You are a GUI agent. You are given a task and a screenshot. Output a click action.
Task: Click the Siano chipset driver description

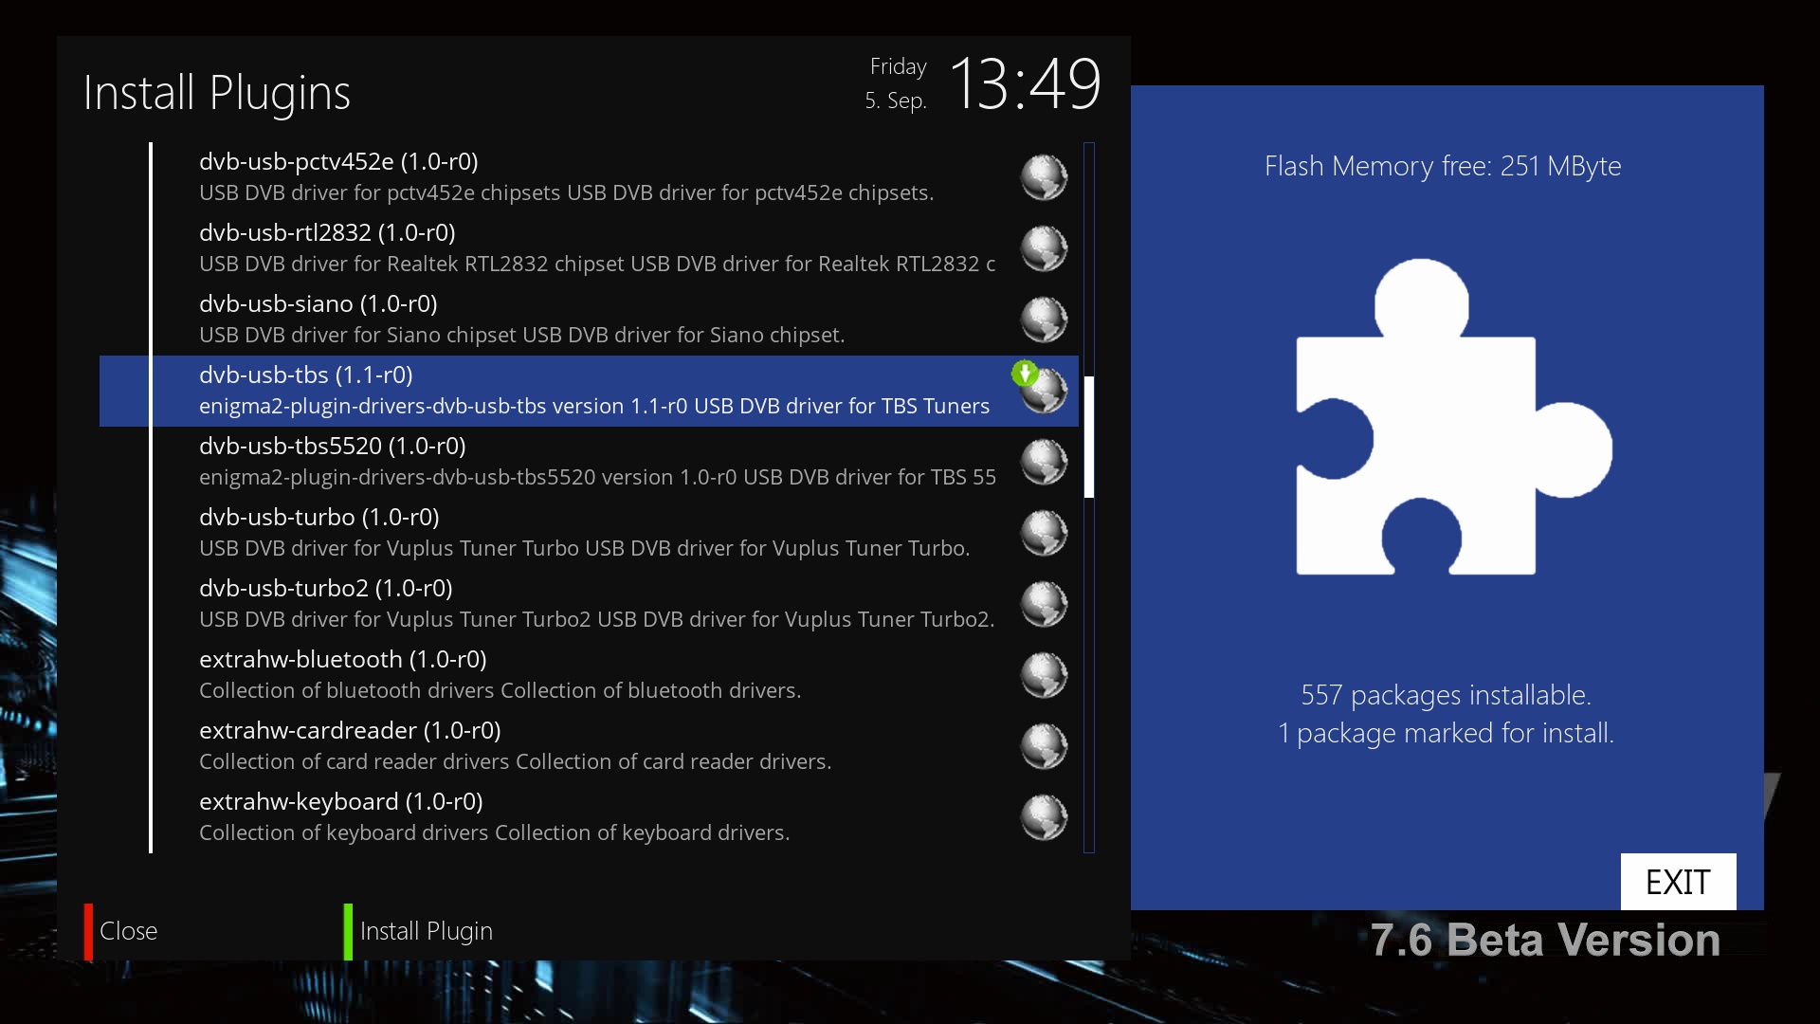(521, 336)
